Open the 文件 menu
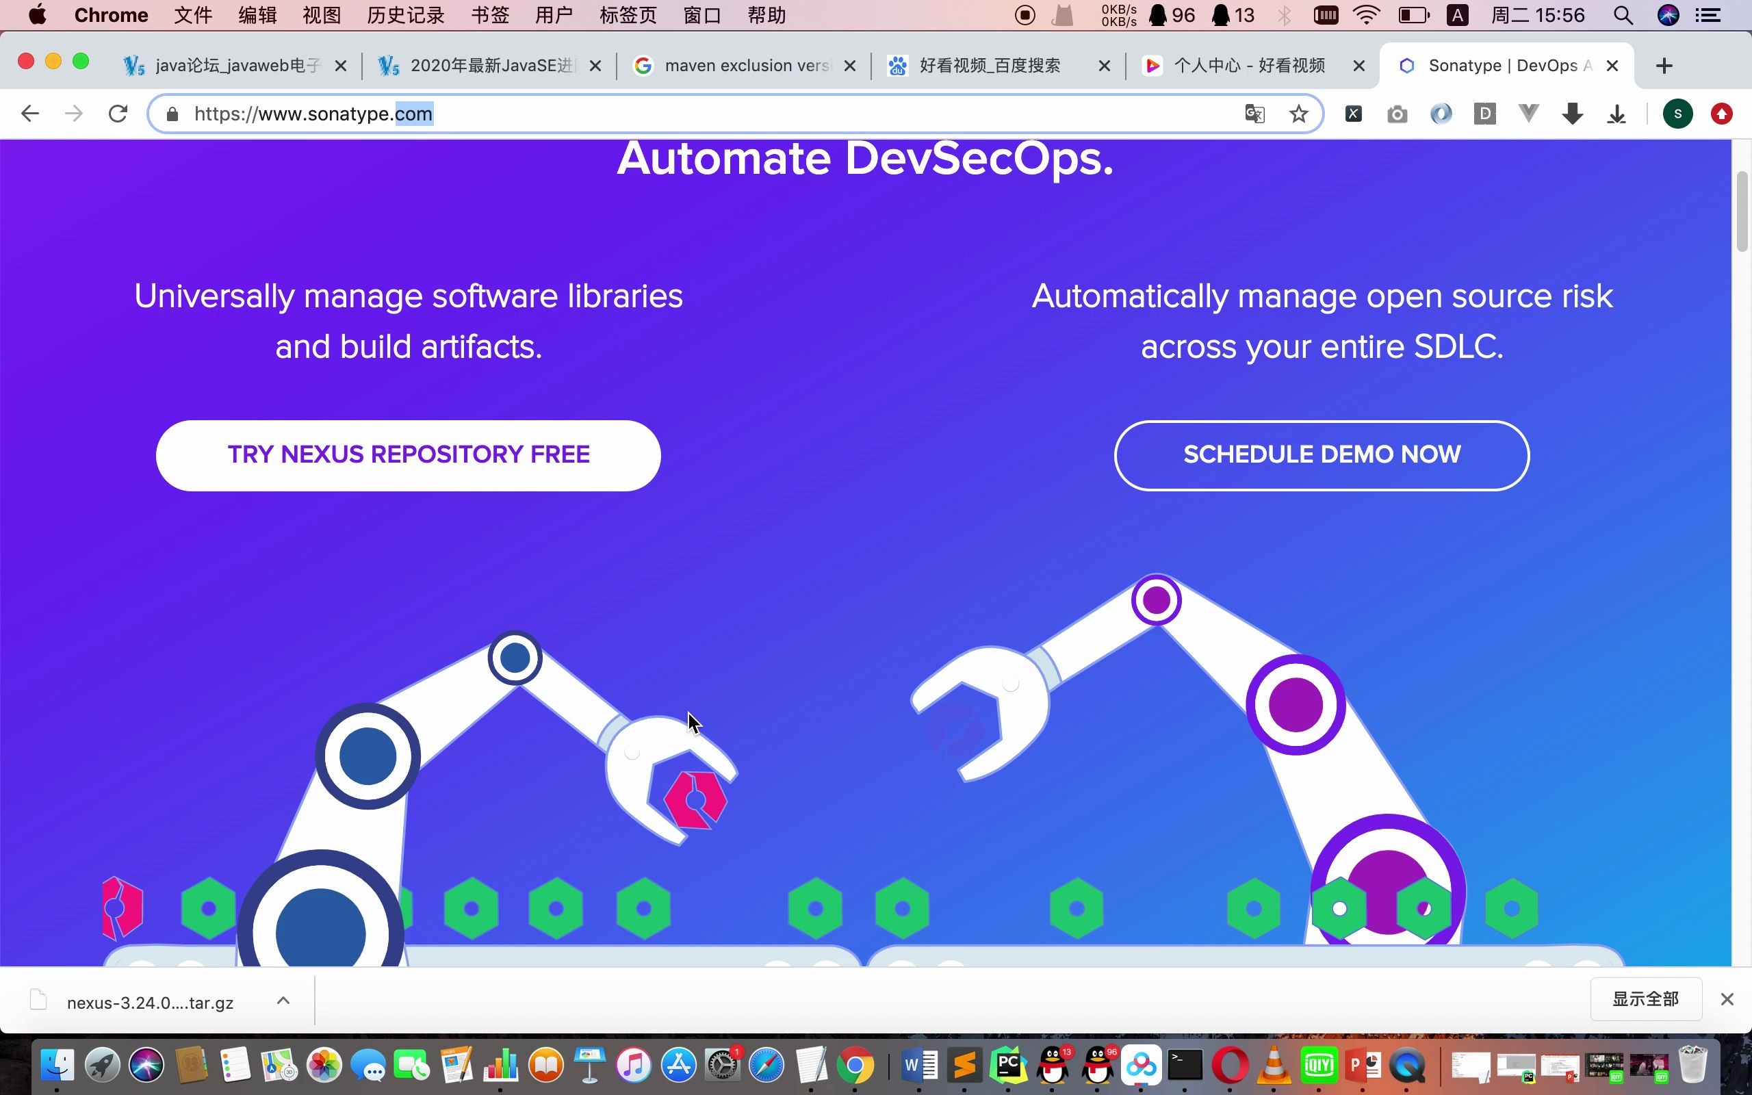Image resolution: width=1752 pixels, height=1095 pixels. click(x=192, y=15)
